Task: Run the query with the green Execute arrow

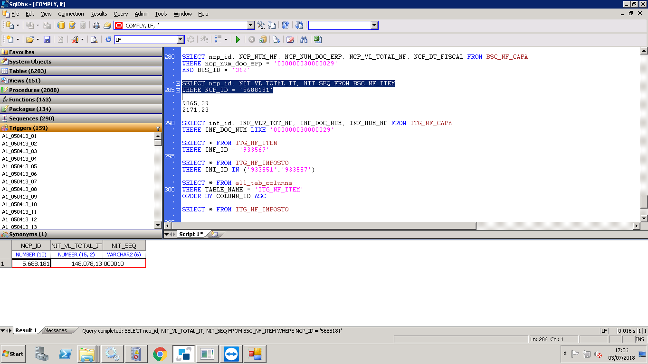Action: point(238,40)
